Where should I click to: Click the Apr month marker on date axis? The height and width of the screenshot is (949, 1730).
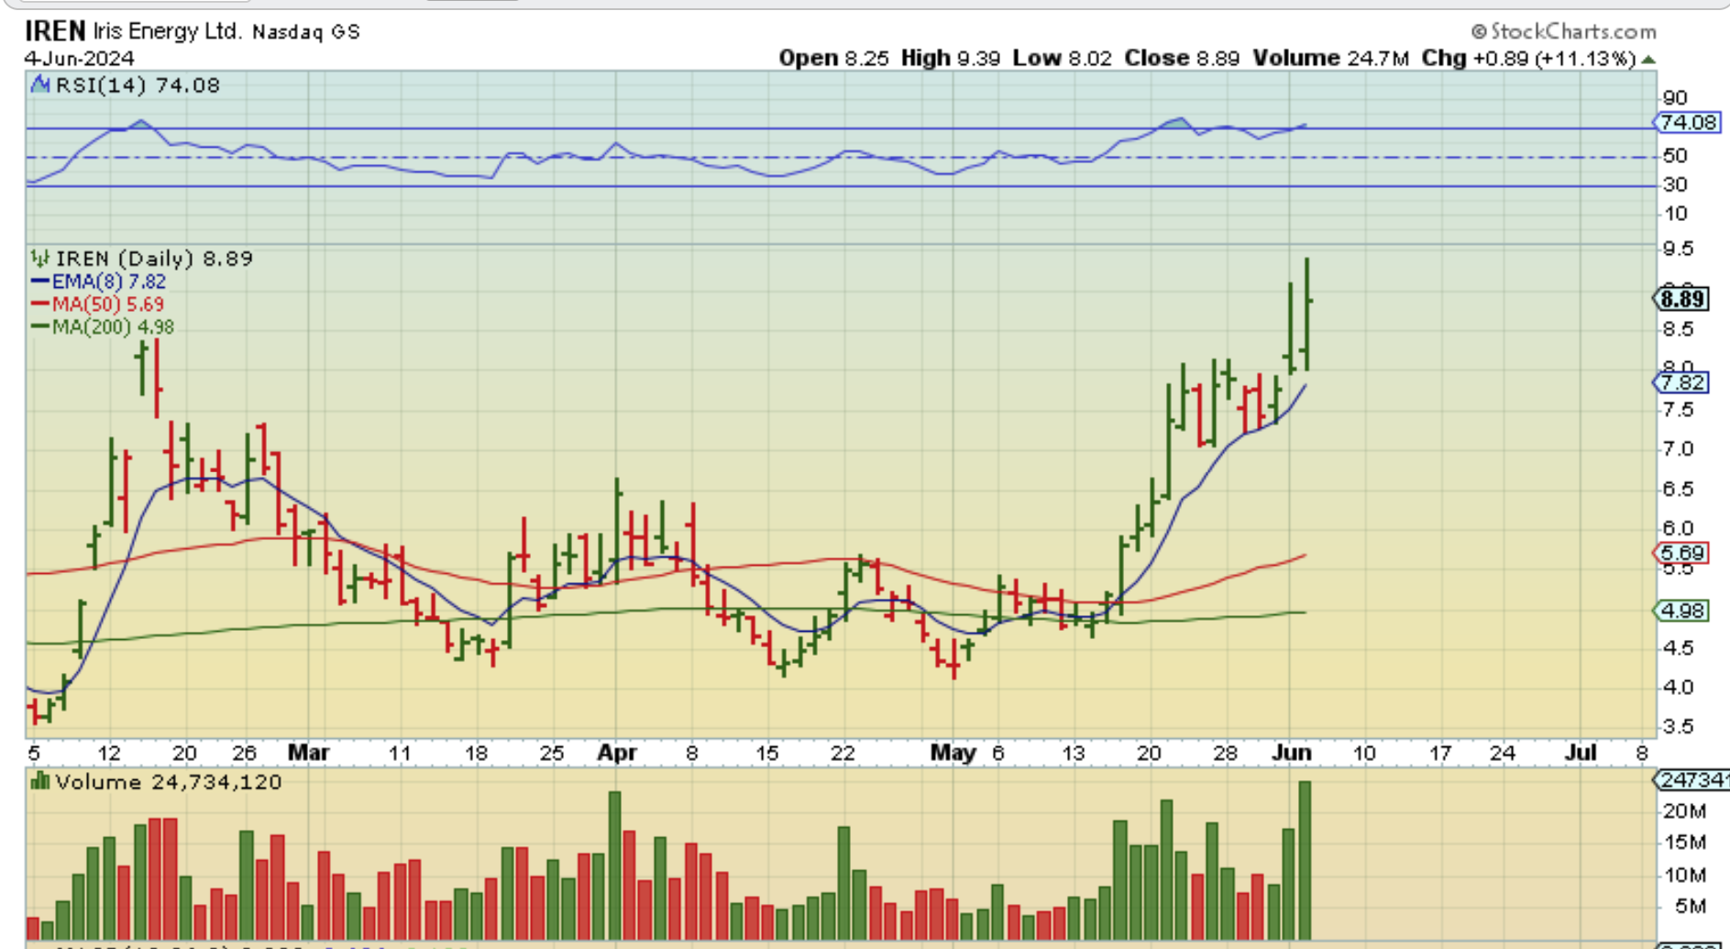coord(617,753)
